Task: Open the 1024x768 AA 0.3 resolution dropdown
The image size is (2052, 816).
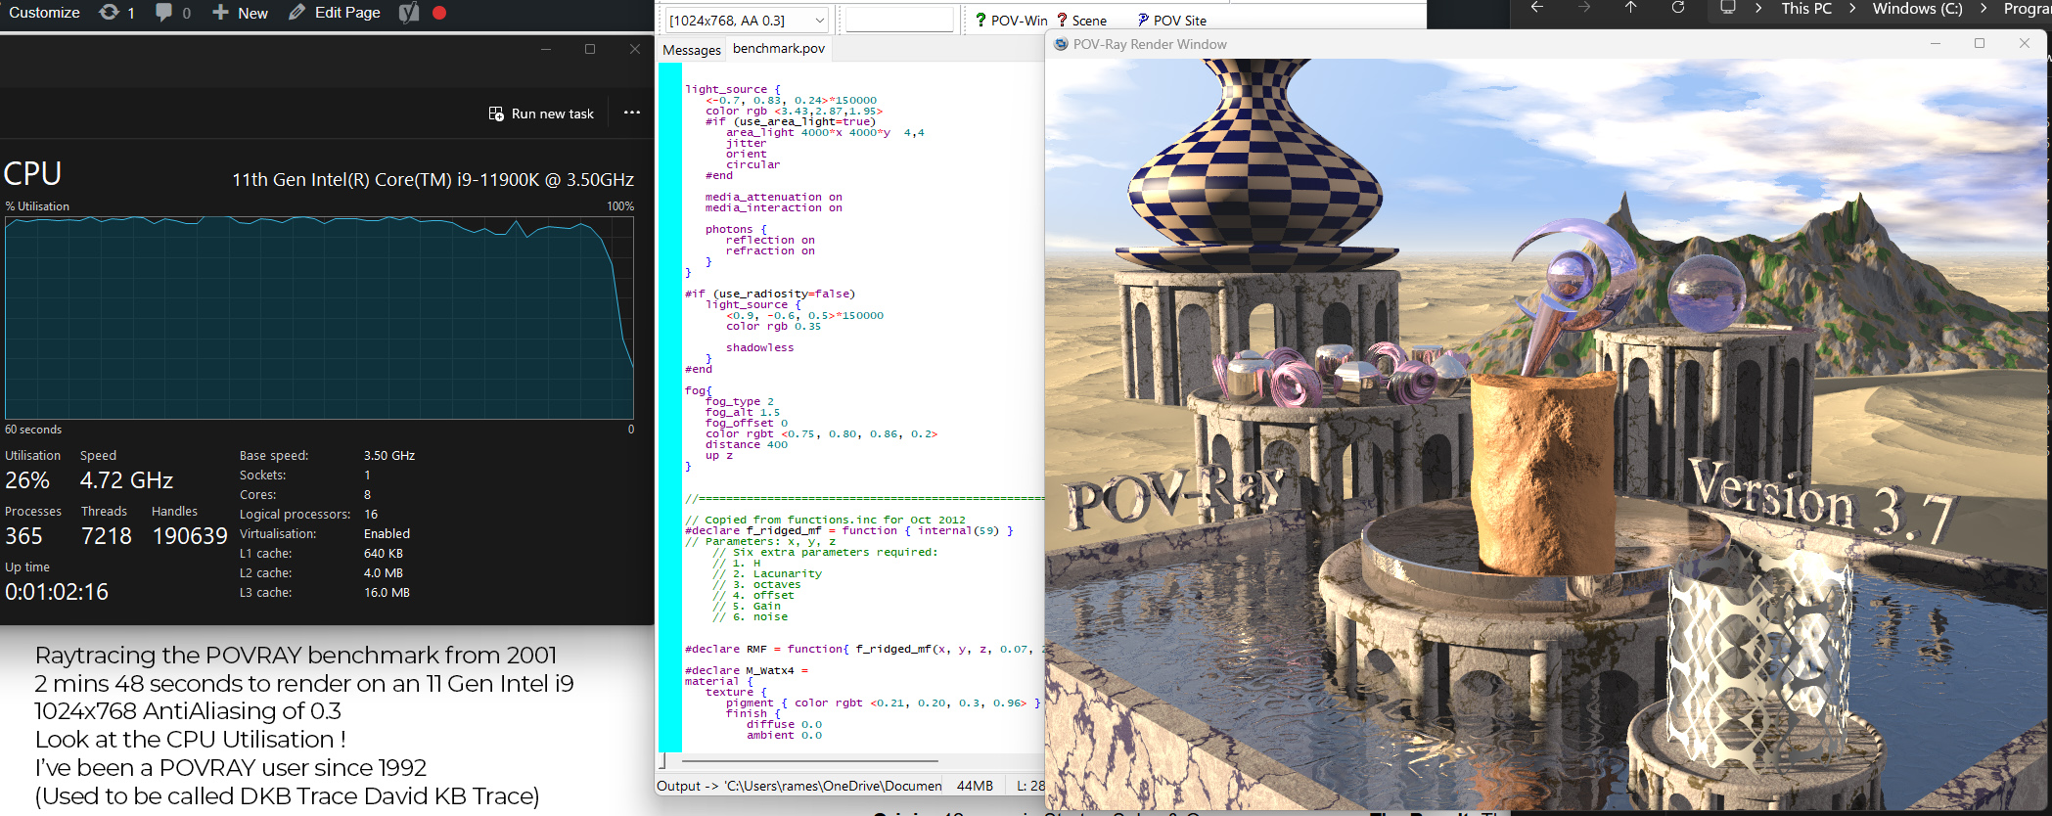Action: (747, 20)
